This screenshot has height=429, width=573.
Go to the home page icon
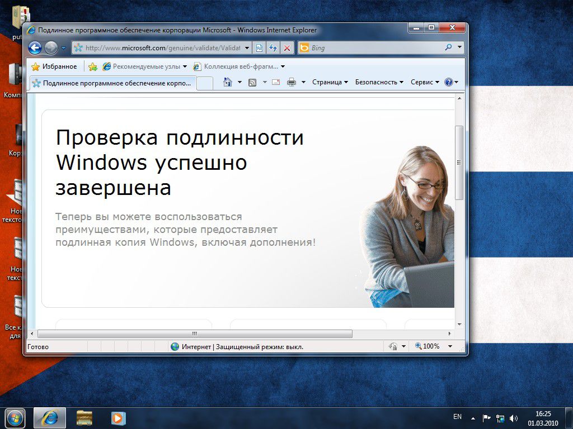coord(228,82)
